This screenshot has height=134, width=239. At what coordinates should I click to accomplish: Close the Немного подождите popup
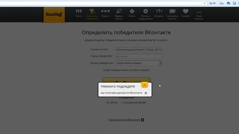coord(145,85)
